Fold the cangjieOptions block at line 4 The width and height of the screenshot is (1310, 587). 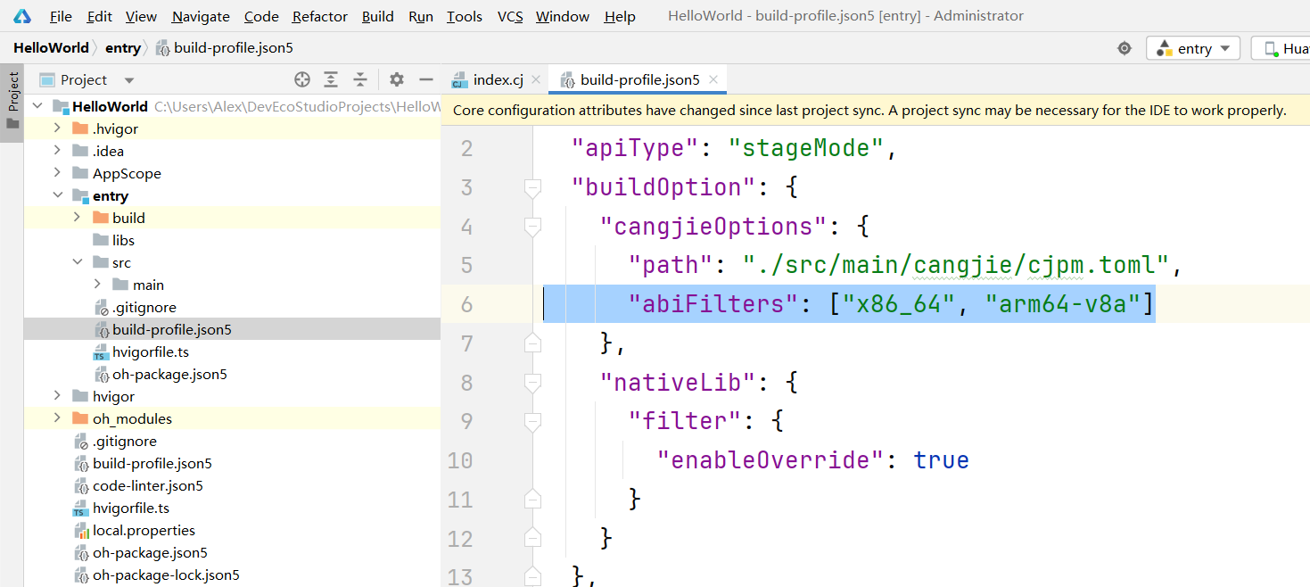tap(532, 227)
